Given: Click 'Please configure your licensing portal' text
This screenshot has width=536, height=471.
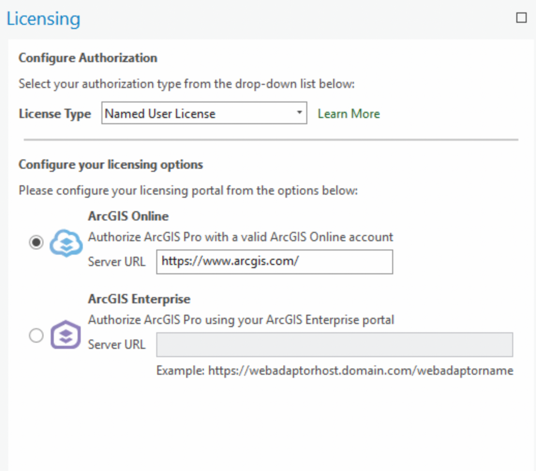Looking at the screenshot, I should click(x=188, y=190).
